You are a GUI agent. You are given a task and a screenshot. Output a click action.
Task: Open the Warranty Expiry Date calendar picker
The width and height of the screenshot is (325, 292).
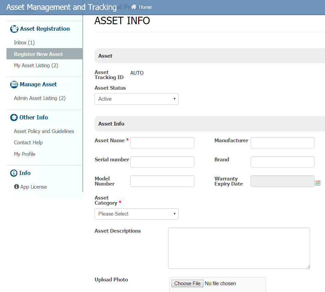[318, 183]
